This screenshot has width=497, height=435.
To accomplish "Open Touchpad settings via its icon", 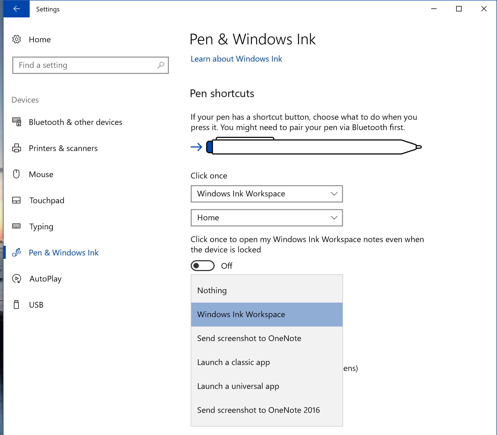I will tap(17, 200).
